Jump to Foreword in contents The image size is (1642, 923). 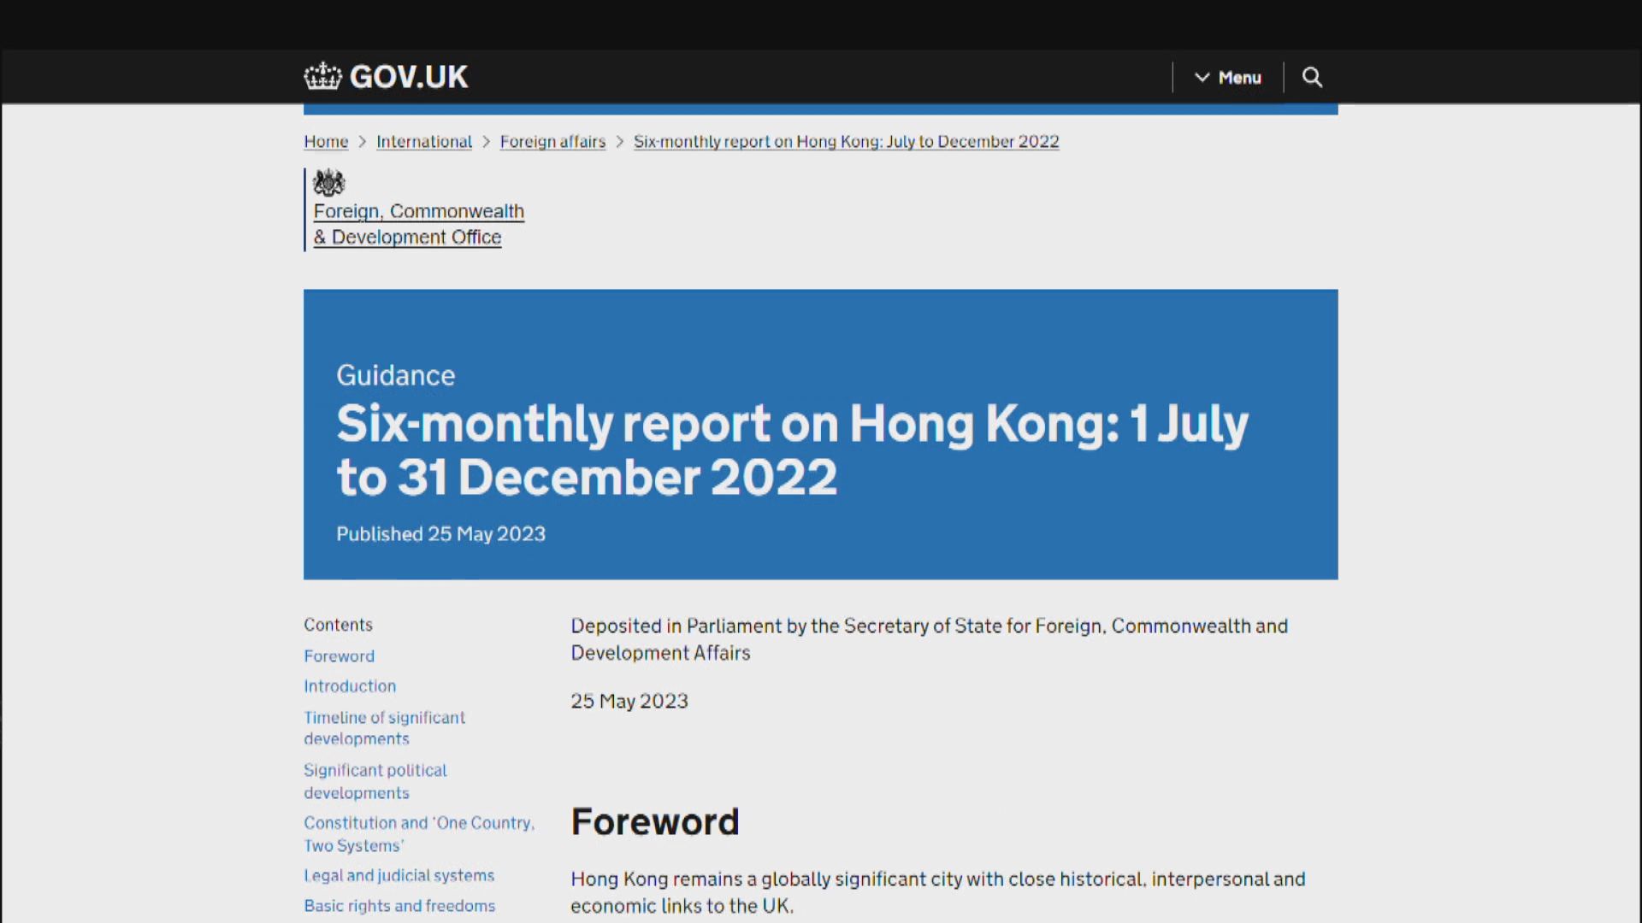pyautogui.click(x=339, y=656)
